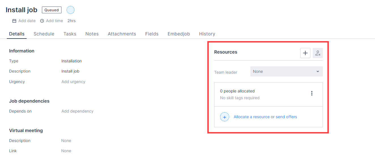
Task: View the History tab
Action: pos(207,34)
